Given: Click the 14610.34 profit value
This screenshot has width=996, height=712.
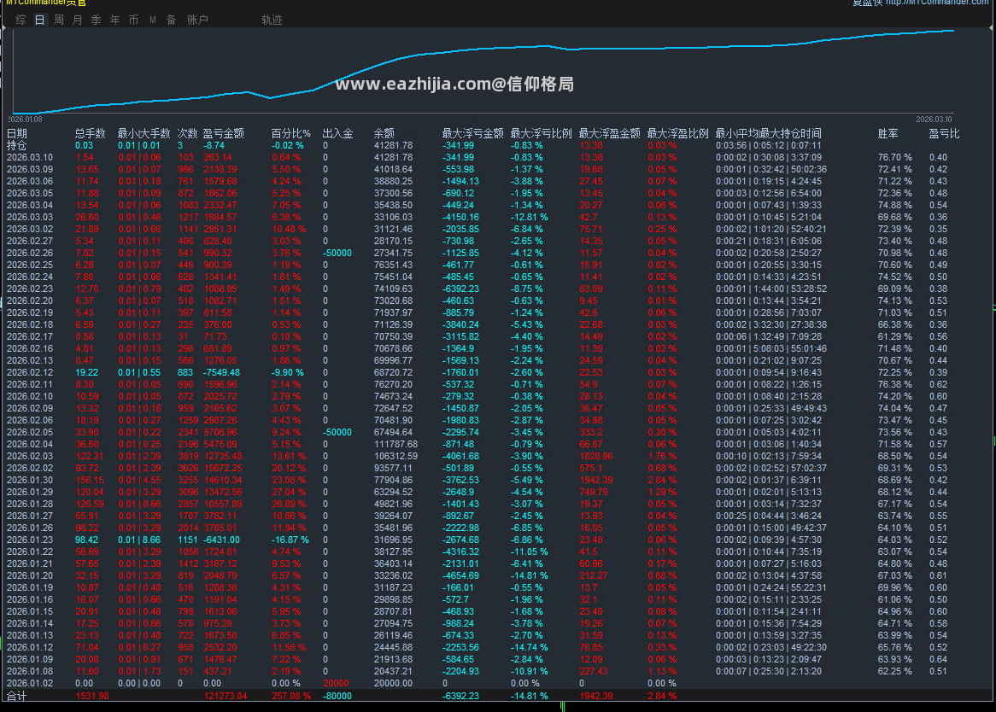Looking at the screenshot, I should pos(223,481).
